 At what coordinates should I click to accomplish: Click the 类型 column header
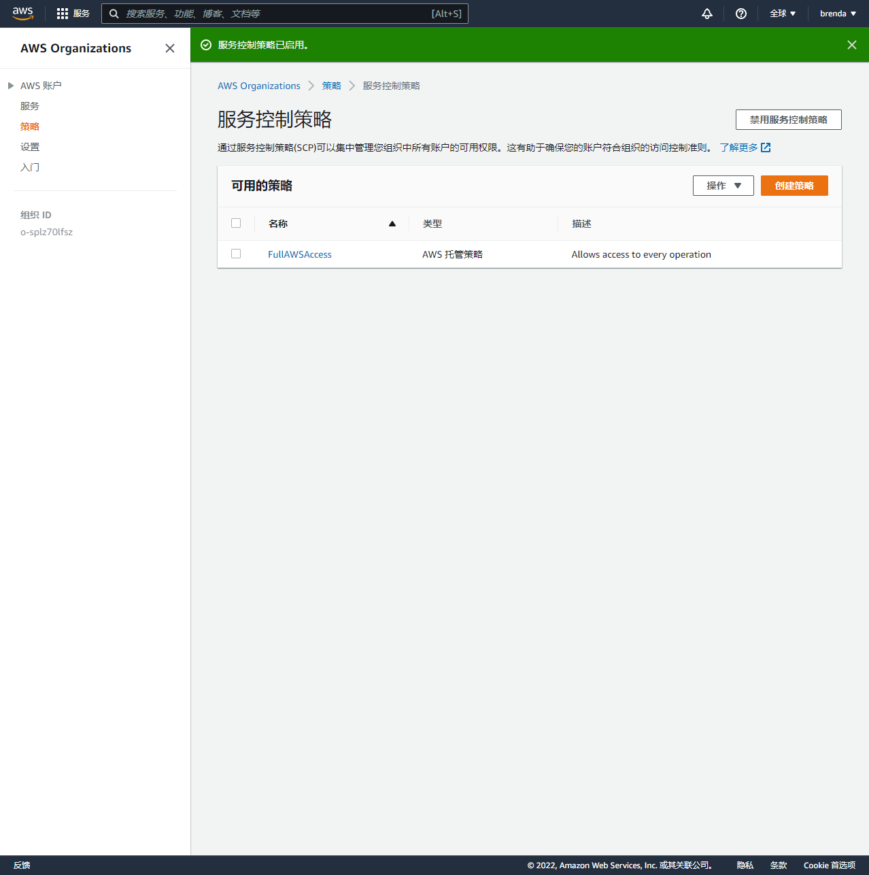pyautogui.click(x=432, y=224)
